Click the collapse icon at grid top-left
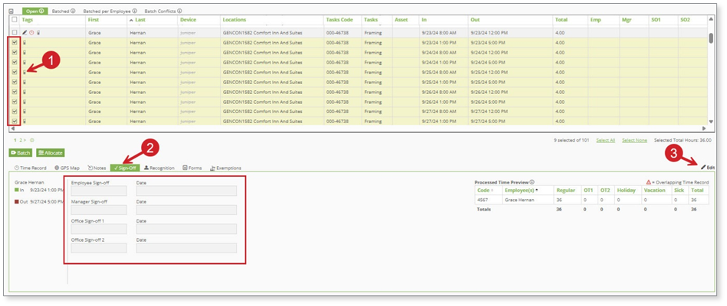 [11, 11]
